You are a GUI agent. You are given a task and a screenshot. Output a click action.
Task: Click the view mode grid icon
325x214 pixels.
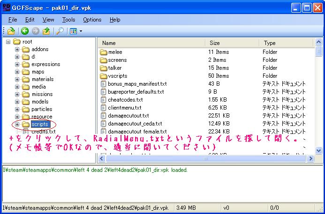pos(73,31)
